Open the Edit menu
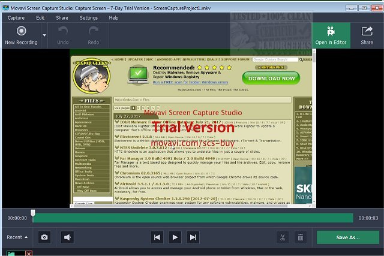The width and height of the screenshot is (384, 256). tap(40, 18)
